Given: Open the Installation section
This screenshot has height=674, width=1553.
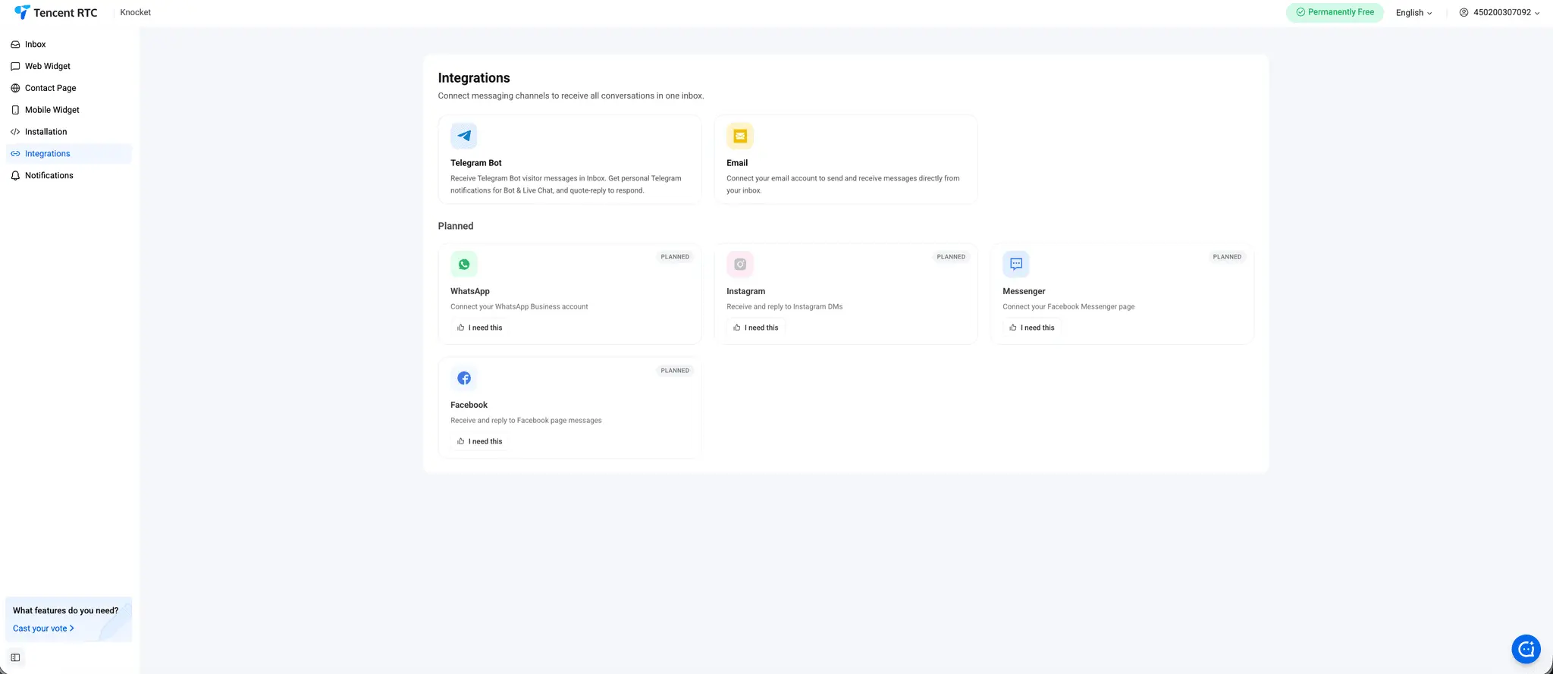Looking at the screenshot, I should (x=69, y=131).
